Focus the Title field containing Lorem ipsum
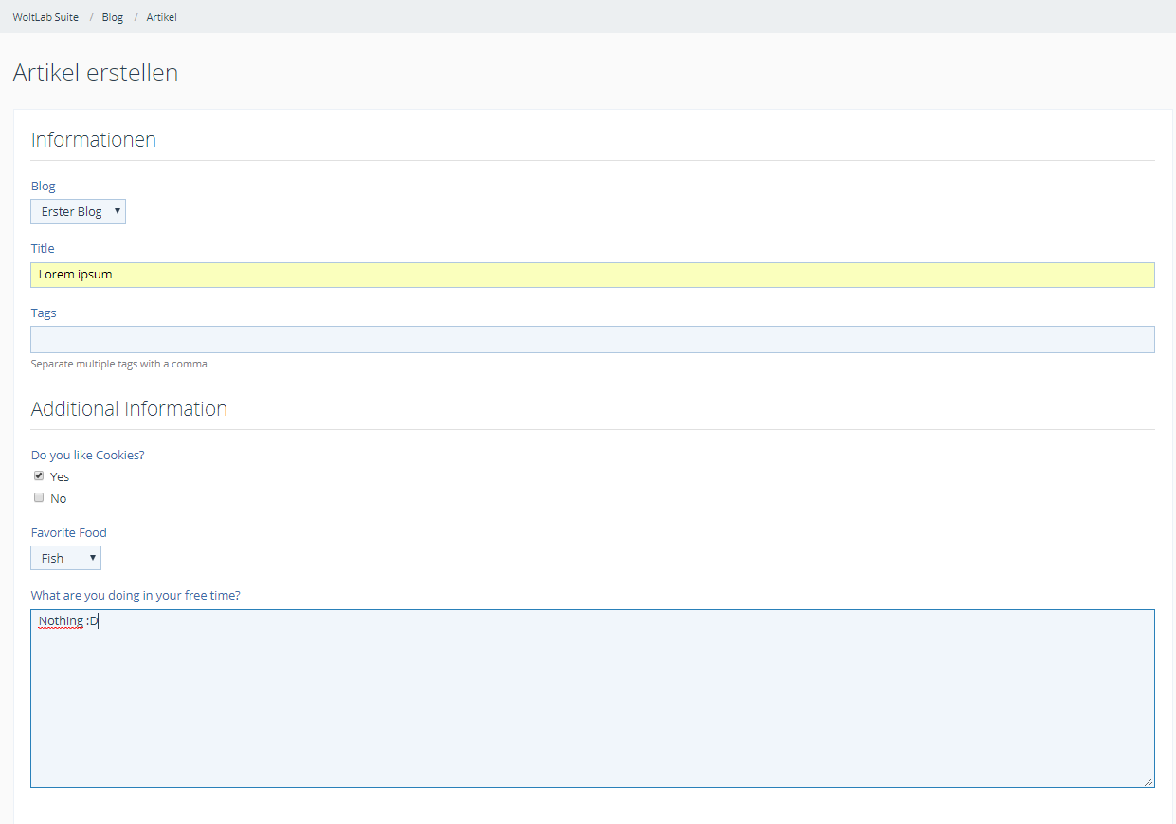This screenshot has width=1176, height=824. (592, 275)
